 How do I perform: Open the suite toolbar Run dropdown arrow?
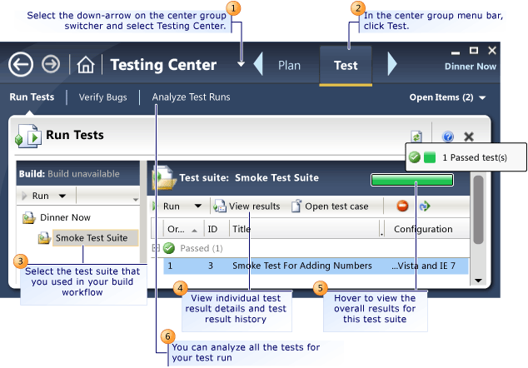[198, 206]
